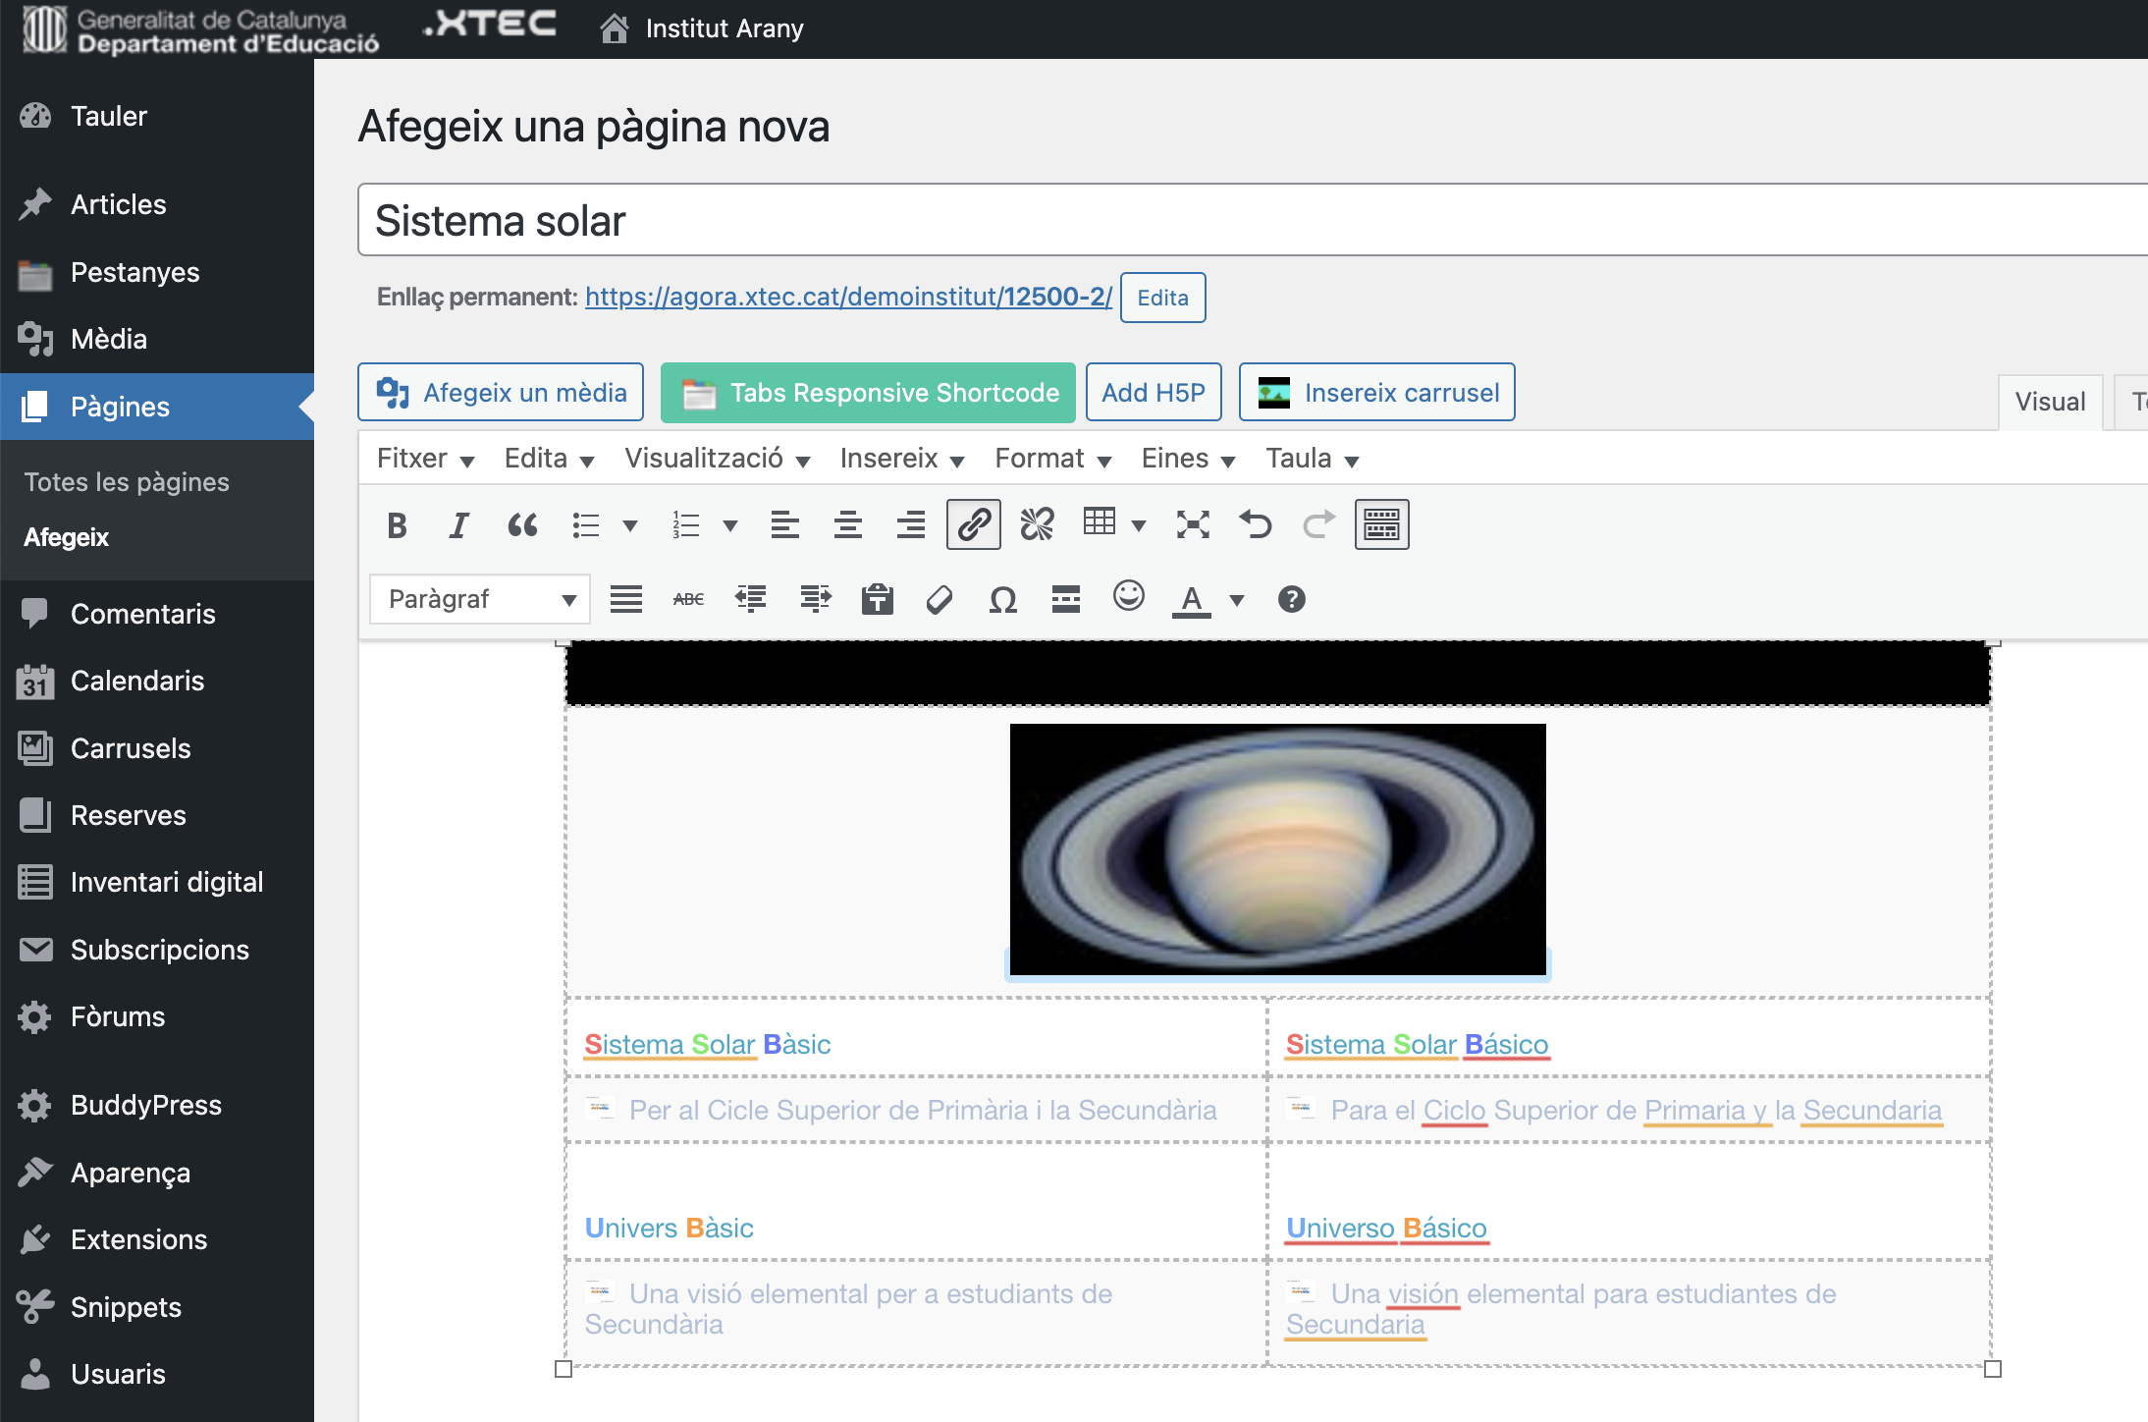This screenshot has width=2148, height=1422.
Task: Expand the bulleted list style arrow
Action: pos(630,525)
